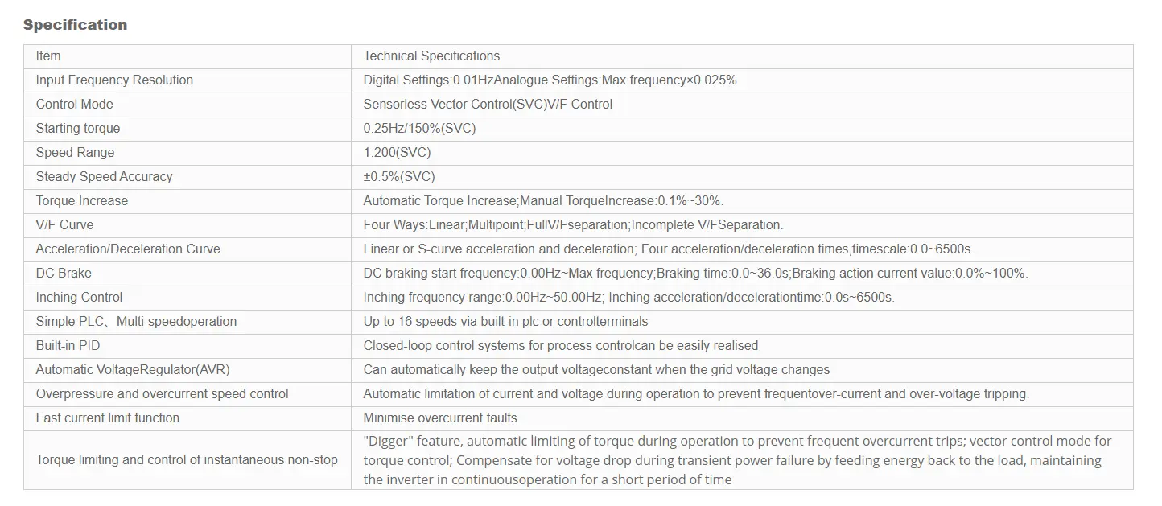Click the Item header cell
1162x506 pixels.
click(x=48, y=56)
